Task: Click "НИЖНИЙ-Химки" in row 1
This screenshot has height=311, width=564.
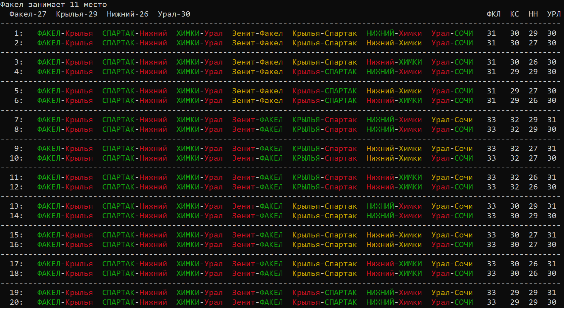Action: 394,33
